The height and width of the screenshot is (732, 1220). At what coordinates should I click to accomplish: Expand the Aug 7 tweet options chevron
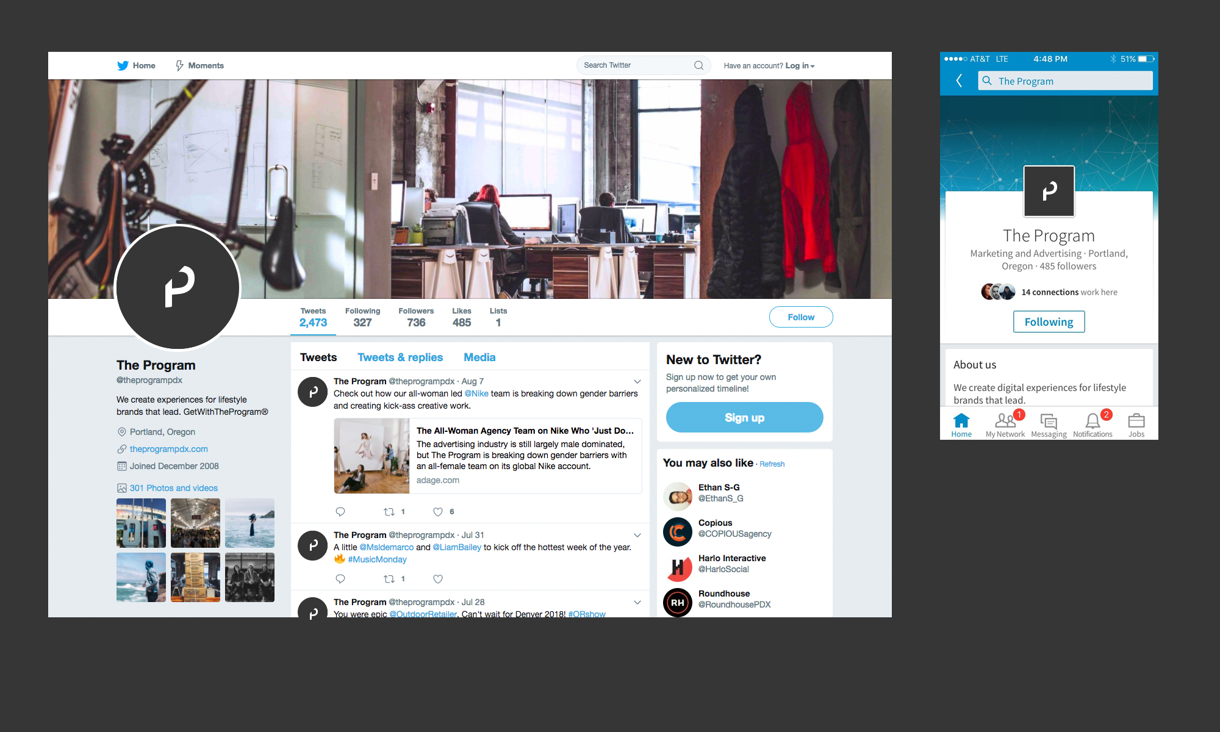(x=637, y=382)
